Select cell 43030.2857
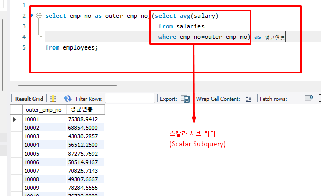This screenshot has height=196, width=321. pyautogui.click(x=86, y=136)
